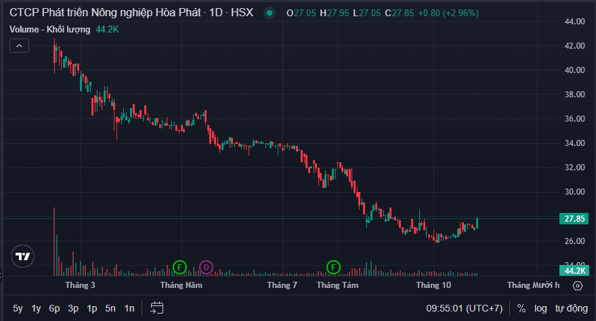Collapse the indicator legend with the chevron button

pyautogui.click(x=19, y=46)
